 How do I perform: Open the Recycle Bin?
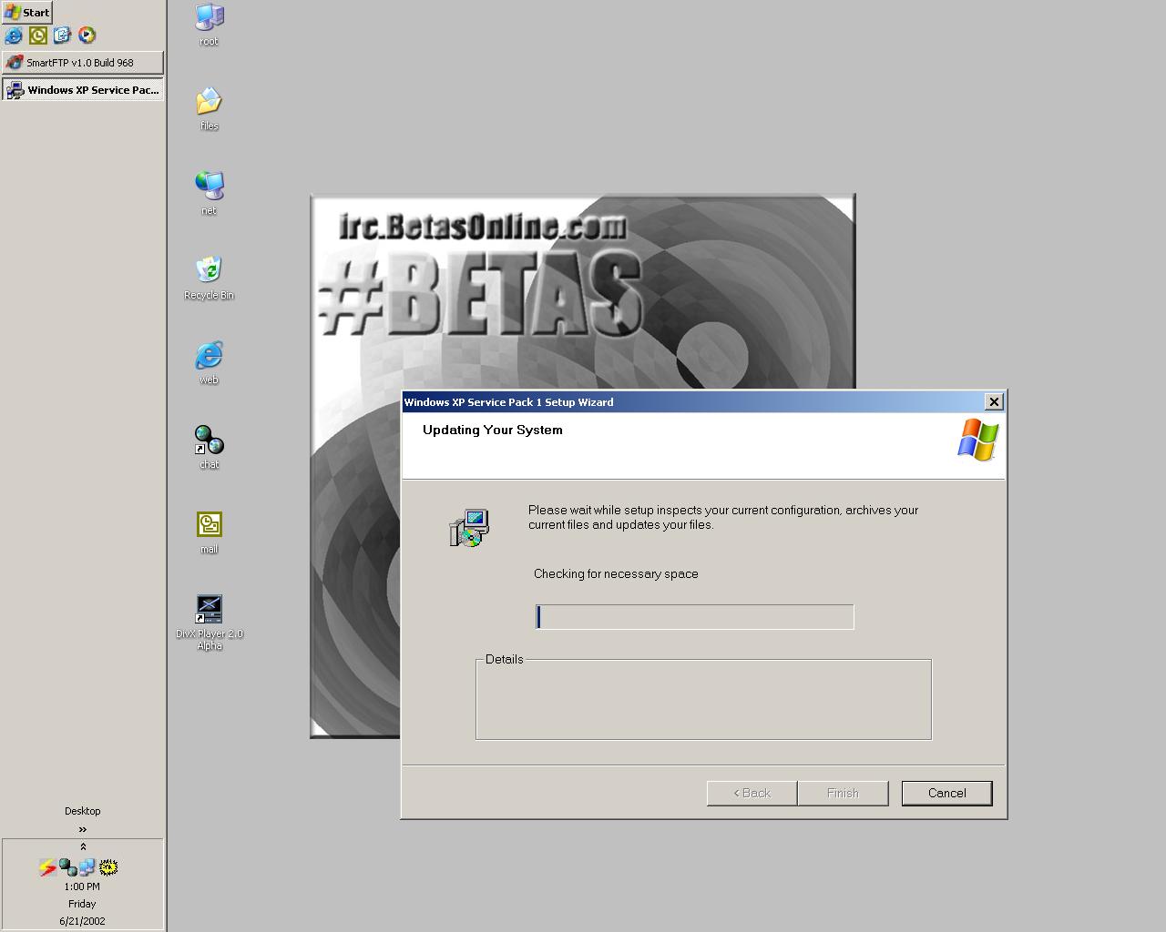point(210,278)
